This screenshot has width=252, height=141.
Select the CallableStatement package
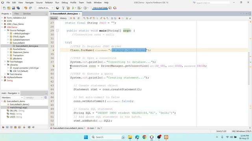click(21, 40)
